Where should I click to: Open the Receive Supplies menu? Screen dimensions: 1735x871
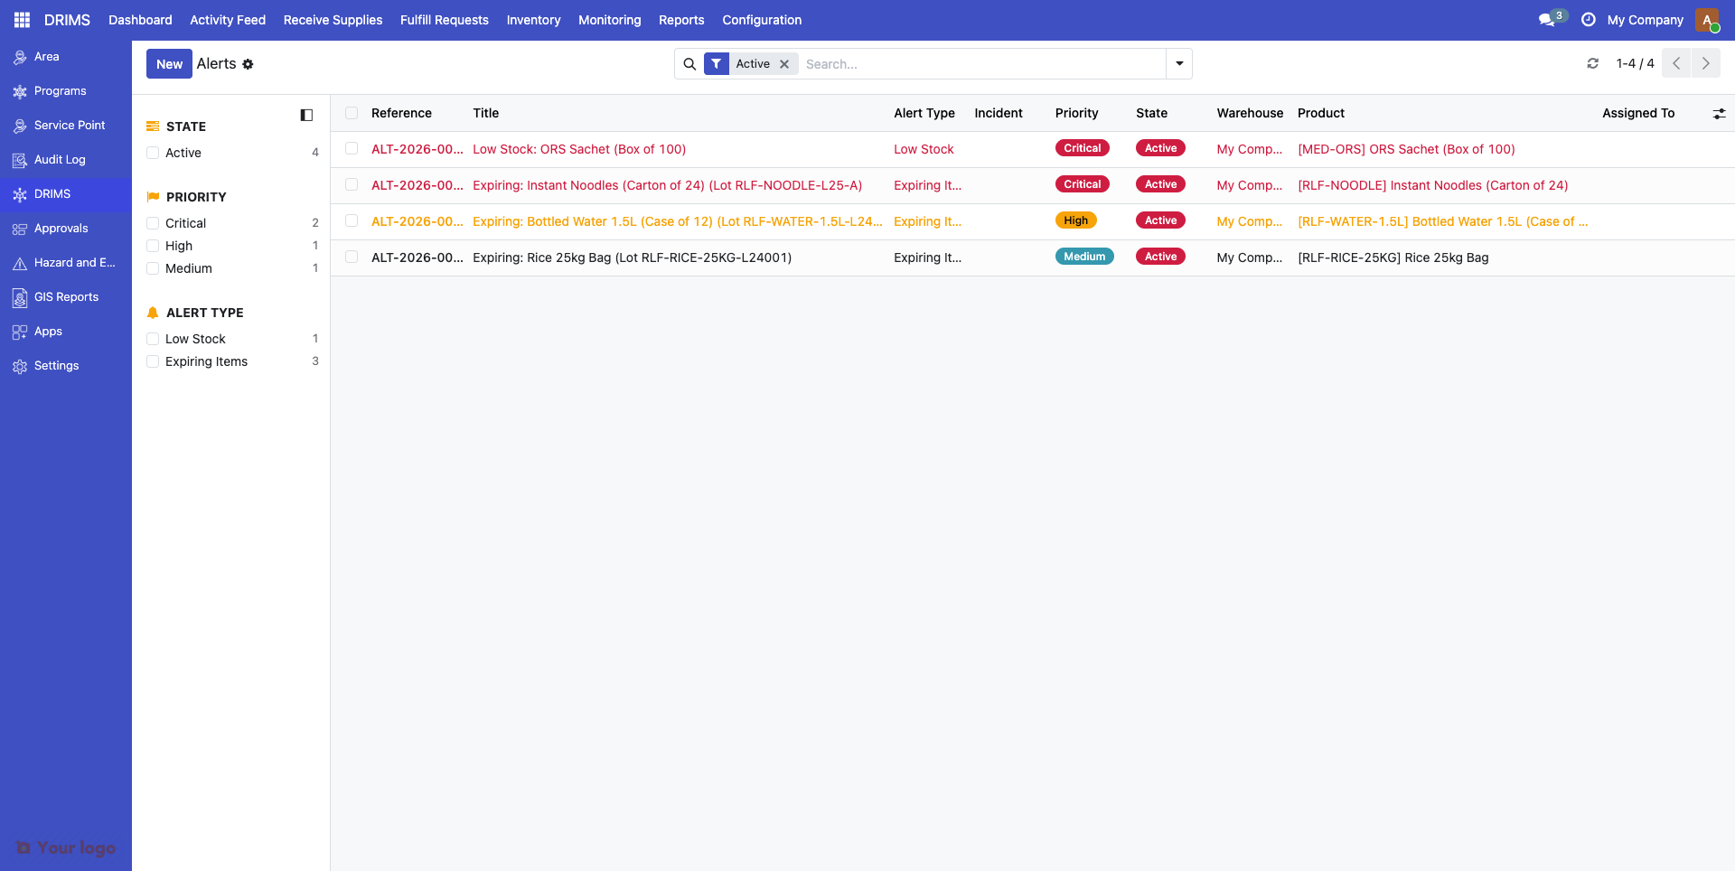pyautogui.click(x=333, y=20)
